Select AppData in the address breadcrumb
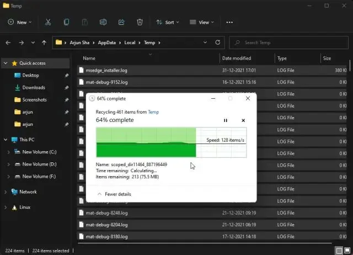Image resolution: width=353 pixels, height=255 pixels. 106,42
